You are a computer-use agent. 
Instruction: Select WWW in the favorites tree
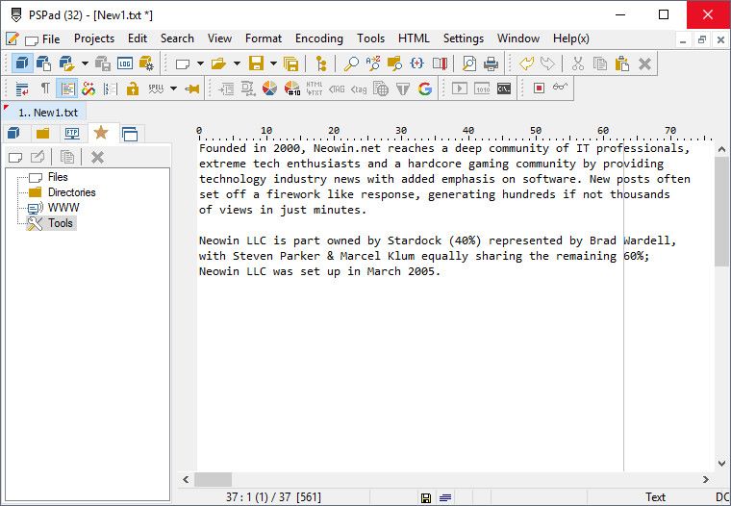pyautogui.click(x=63, y=208)
